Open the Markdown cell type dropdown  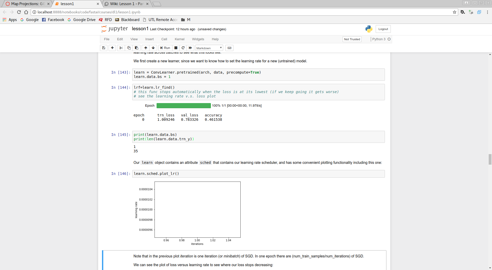[x=209, y=48]
